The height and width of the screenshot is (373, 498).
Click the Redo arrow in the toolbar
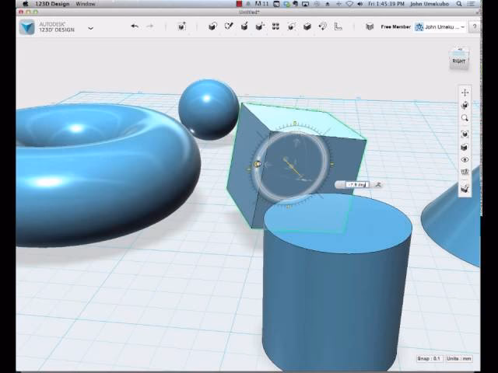click(149, 26)
